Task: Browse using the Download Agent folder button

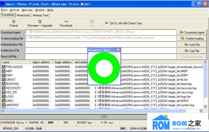Action: tap(192, 32)
